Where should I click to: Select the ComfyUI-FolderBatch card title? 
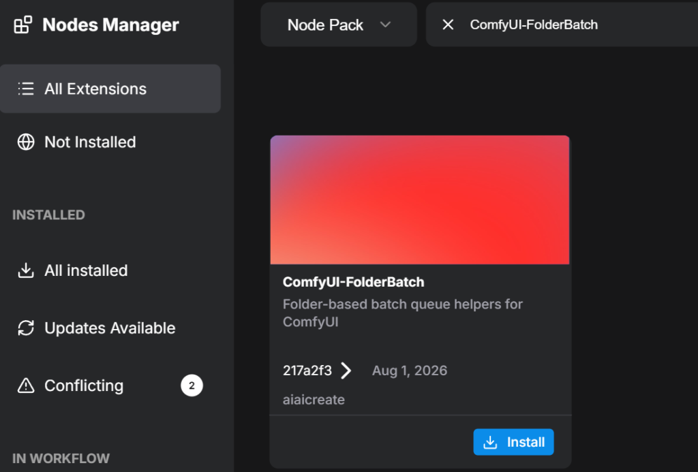(354, 282)
